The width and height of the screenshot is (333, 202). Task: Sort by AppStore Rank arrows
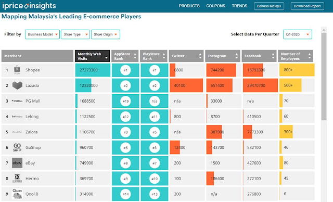[x=135, y=56]
